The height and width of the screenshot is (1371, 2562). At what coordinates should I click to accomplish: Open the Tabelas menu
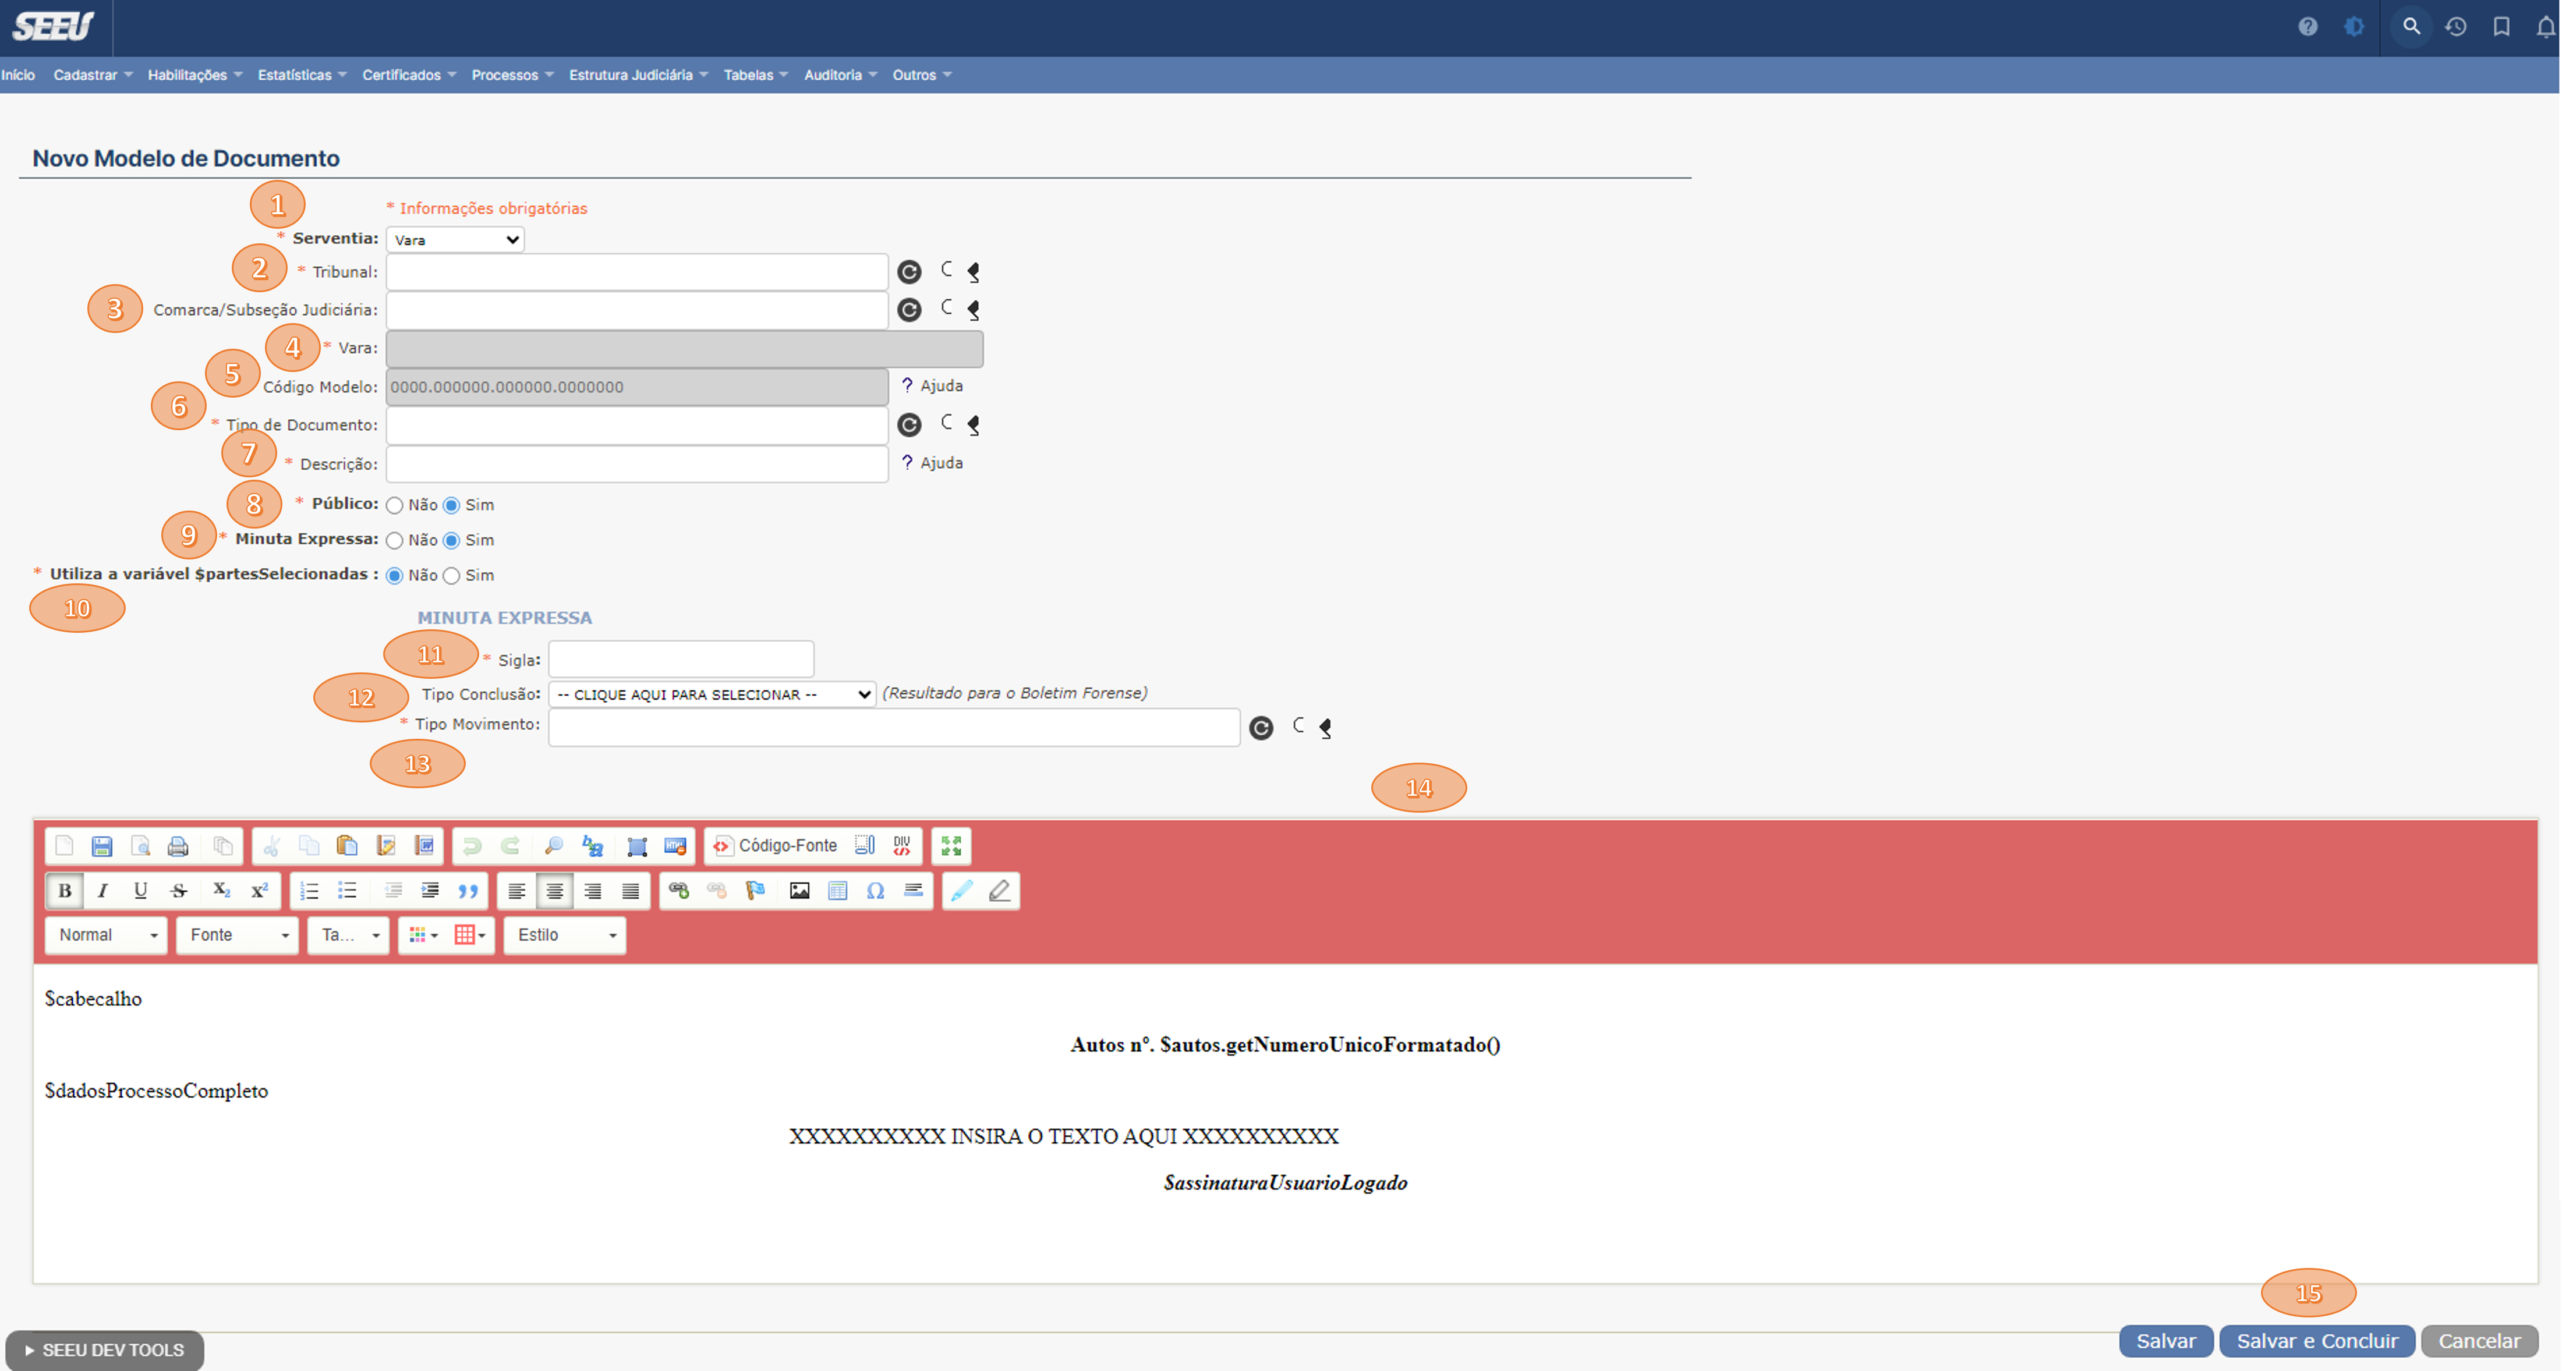(x=756, y=75)
